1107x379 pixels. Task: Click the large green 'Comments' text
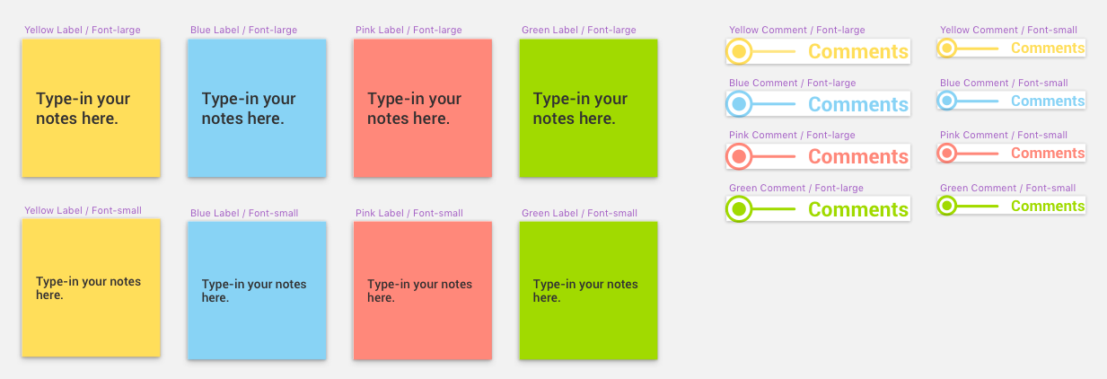(858, 209)
